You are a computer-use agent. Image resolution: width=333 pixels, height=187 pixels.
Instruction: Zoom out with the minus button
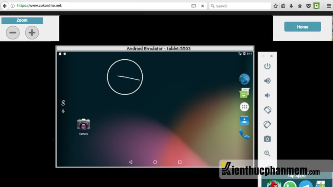[x=13, y=32]
